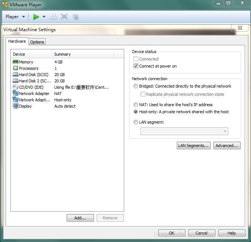
Task: Click the Unity mode toolbar icon
Action: pyautogui.click(x=75, y=17)
